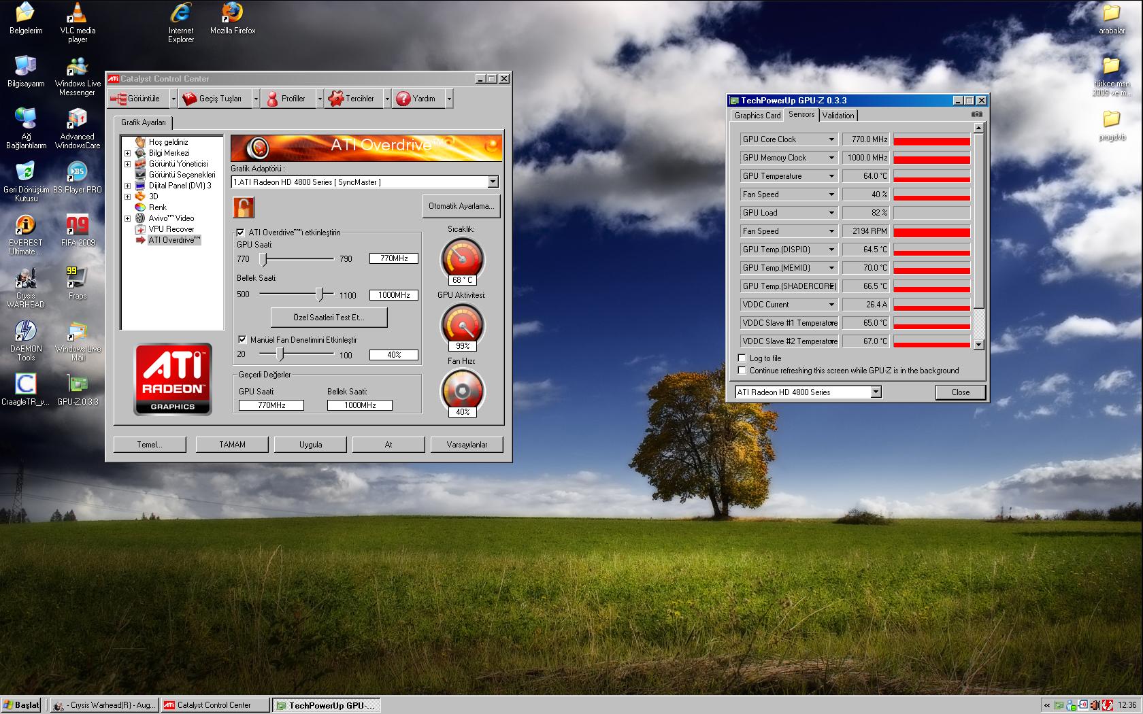
Task: Switch to Graphics Card tab in GPU-Z
Action: coord(757,116)
